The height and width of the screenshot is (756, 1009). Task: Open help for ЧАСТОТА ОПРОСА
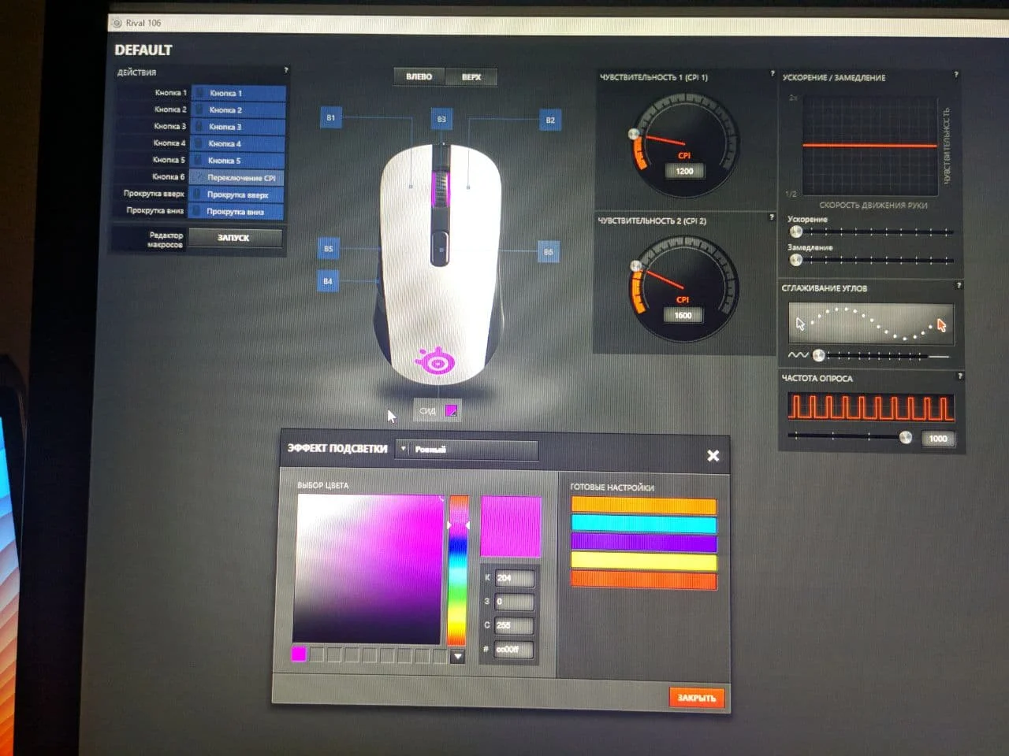click(x=959, y=376)
